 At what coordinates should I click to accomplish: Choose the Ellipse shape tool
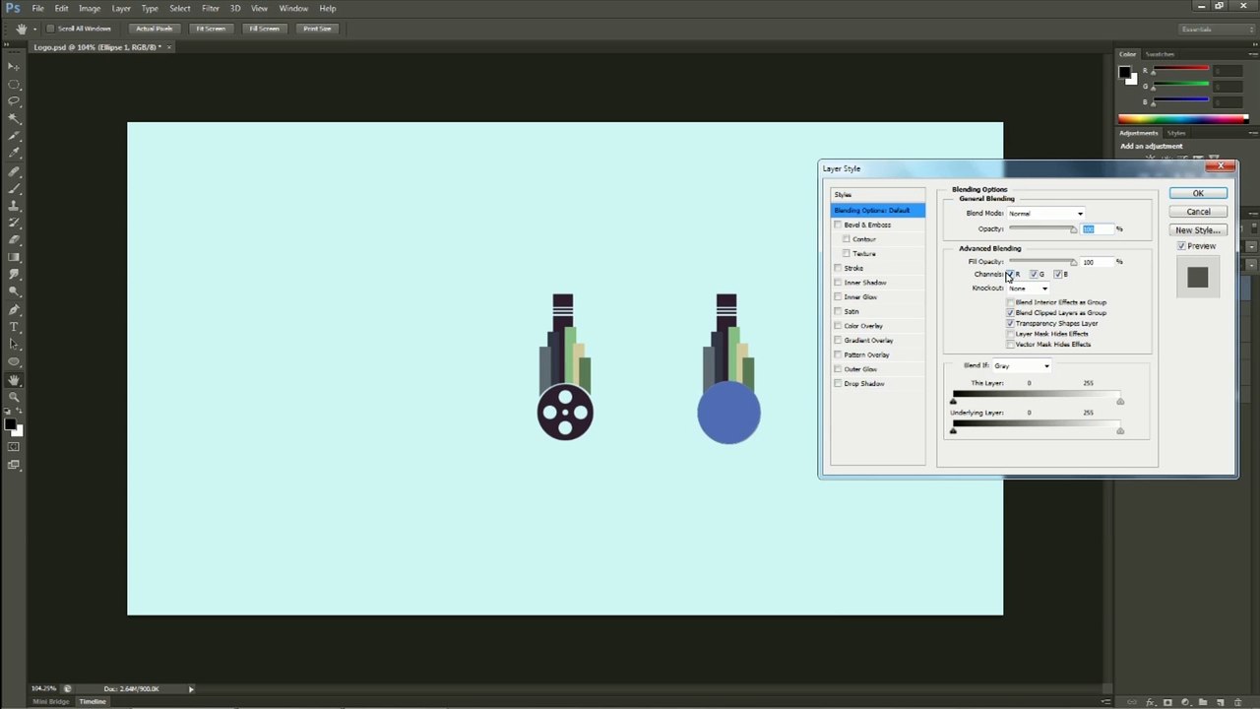tap(14, 361)
